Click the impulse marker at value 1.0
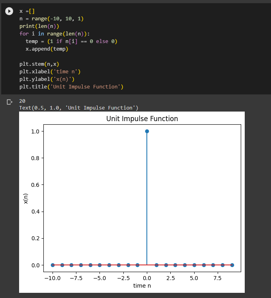Screen dimensions: 271x298 pyautogui.click(x=147, y=131)
